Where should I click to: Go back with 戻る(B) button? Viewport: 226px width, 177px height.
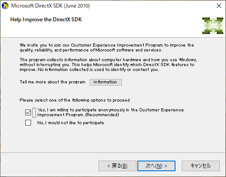click(117, 166)
